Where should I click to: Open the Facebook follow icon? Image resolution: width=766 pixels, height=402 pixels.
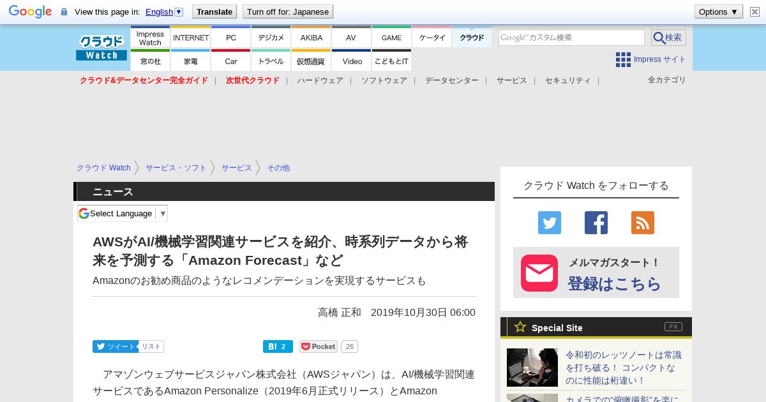(596, 223)
